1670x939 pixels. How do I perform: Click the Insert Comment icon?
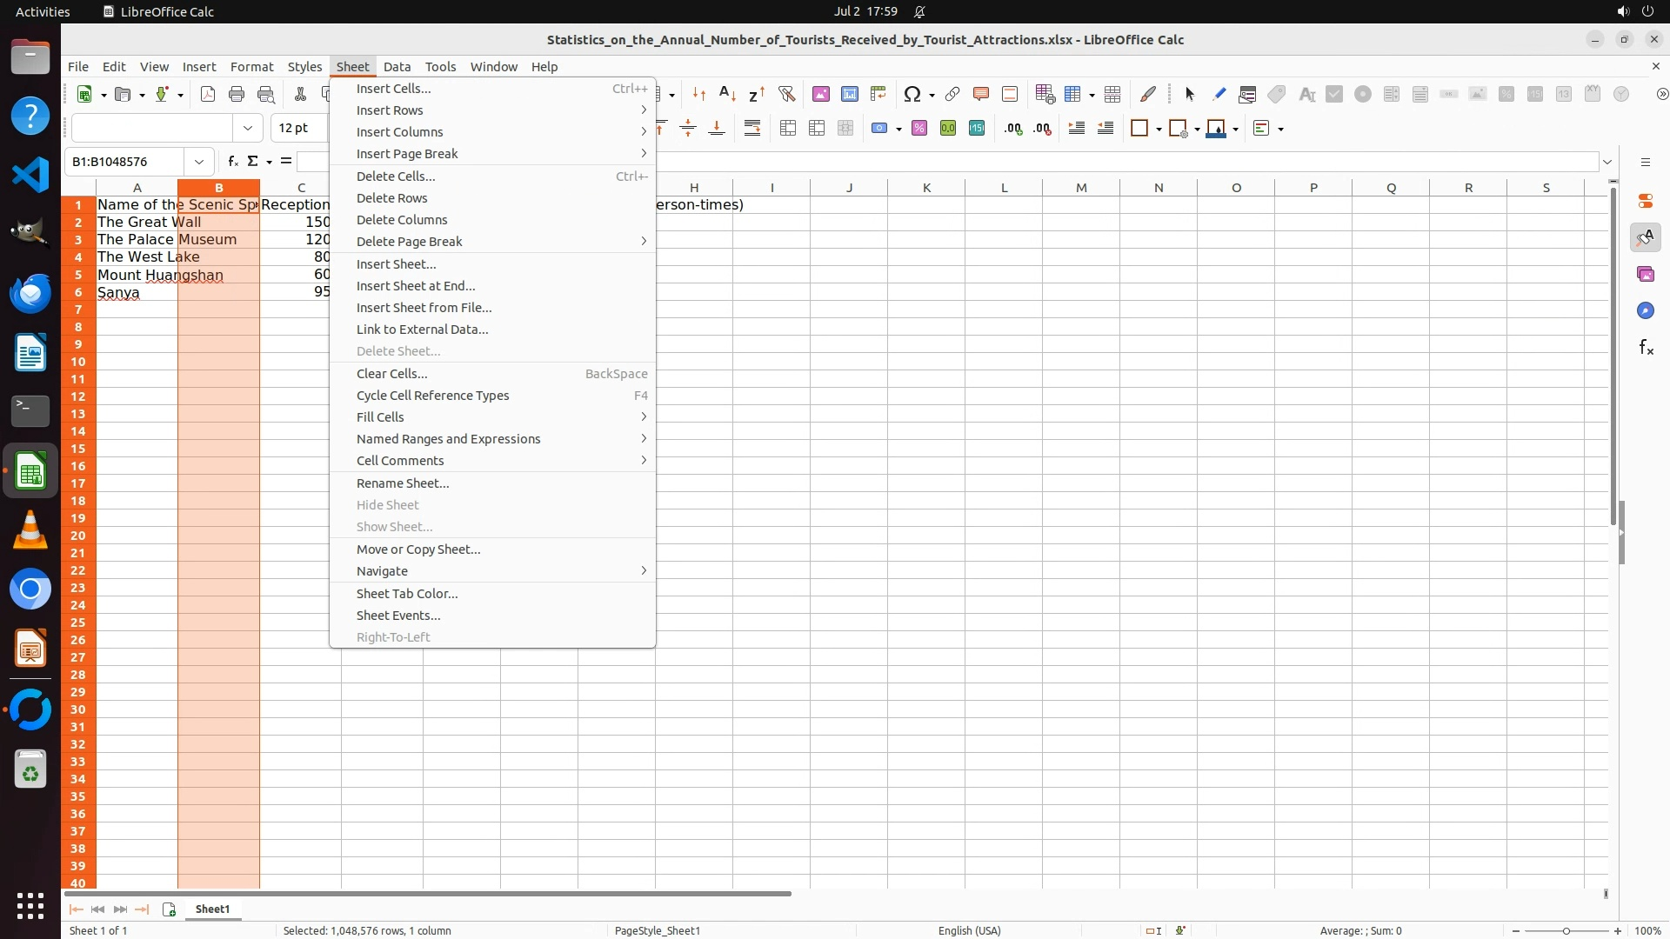(x=981, y=94)
